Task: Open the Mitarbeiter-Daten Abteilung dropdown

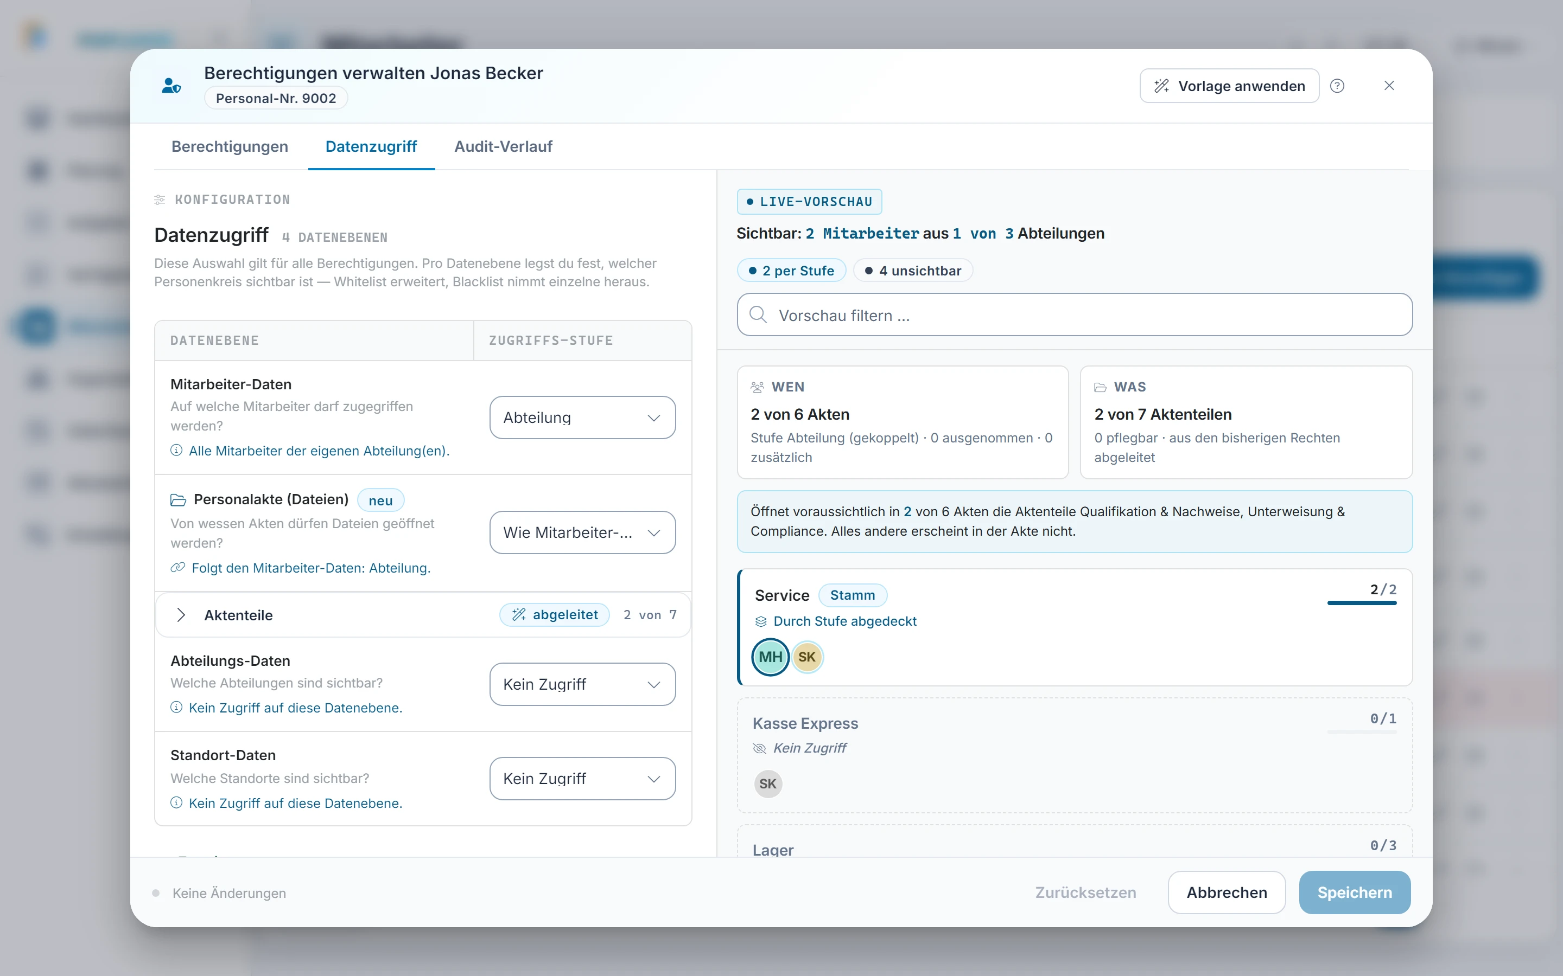Action: tap(582, 418)
